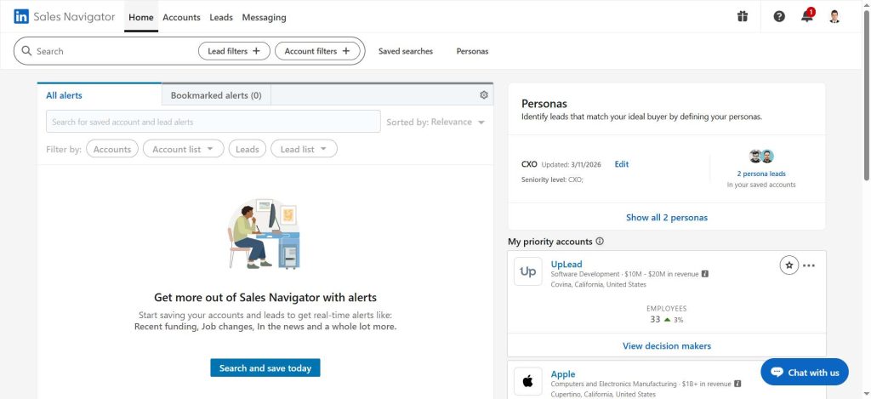View decision makers for UpLead
Viewport: 871px width, 399px height.
pyautogui.click(x=667, y=345)
